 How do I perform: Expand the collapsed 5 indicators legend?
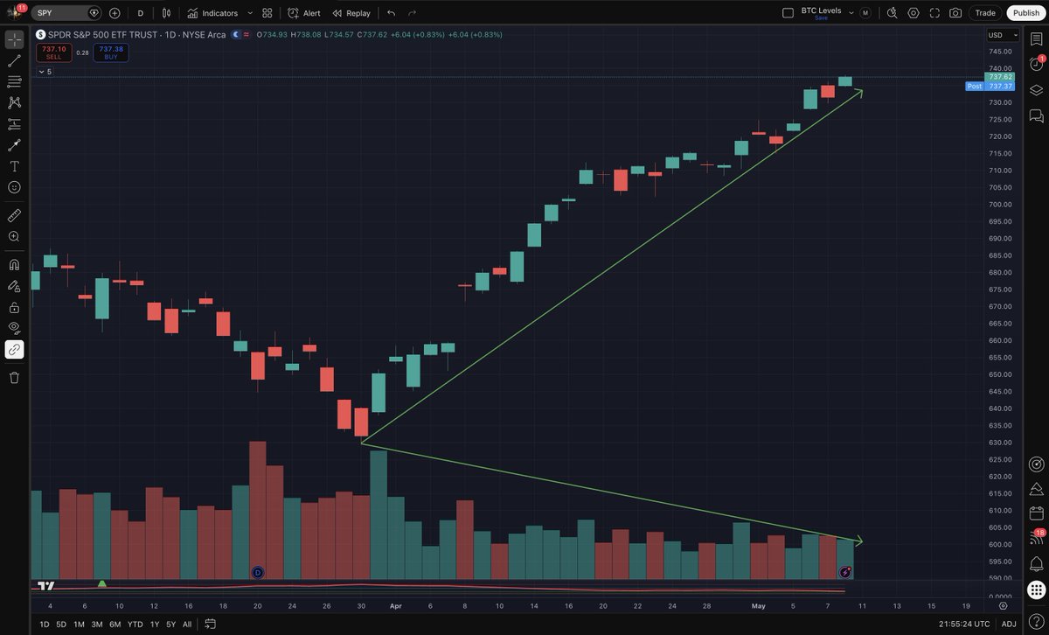coord(45,72)
